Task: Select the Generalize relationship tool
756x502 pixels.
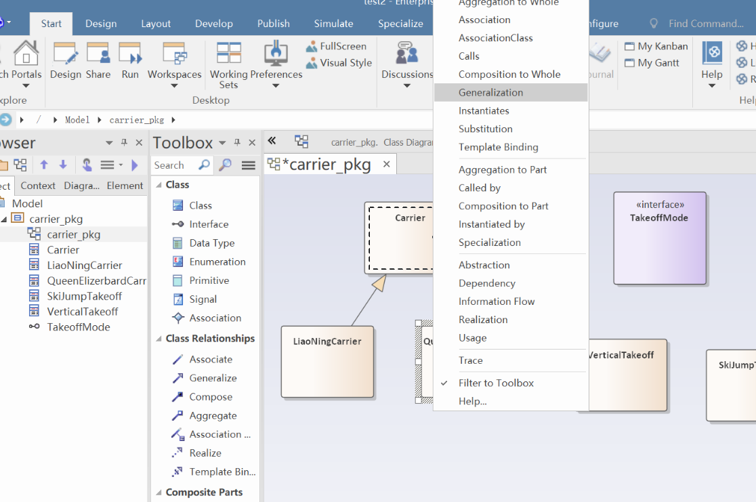Action: pyautogui.click(x=213, y=378)
